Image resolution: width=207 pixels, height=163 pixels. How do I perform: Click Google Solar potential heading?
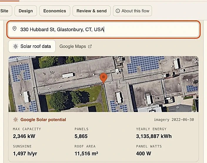tap(43, 120)
